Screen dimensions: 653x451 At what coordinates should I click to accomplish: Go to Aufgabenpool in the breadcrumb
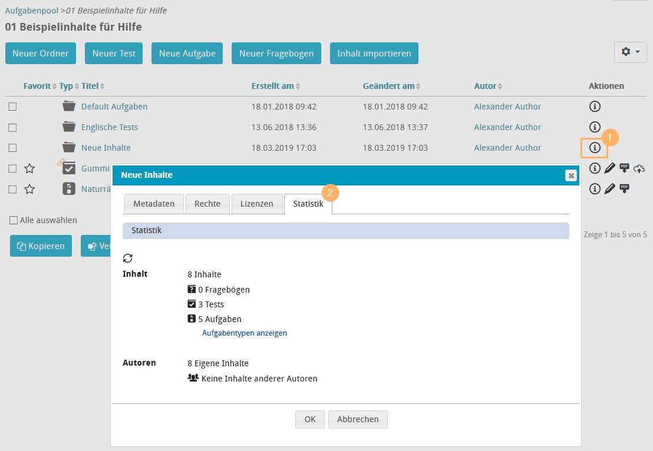tap(31, 11)
